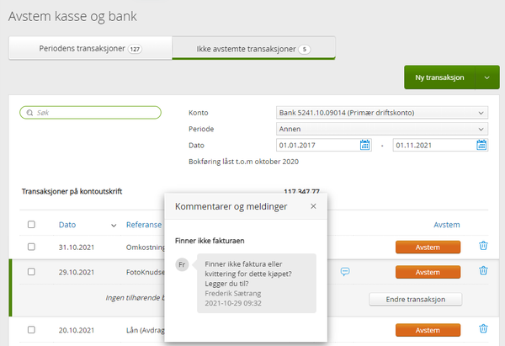The image size is (505, 346).
Task: Open the Konto bank account dropdown
Action: pos(382,113)
